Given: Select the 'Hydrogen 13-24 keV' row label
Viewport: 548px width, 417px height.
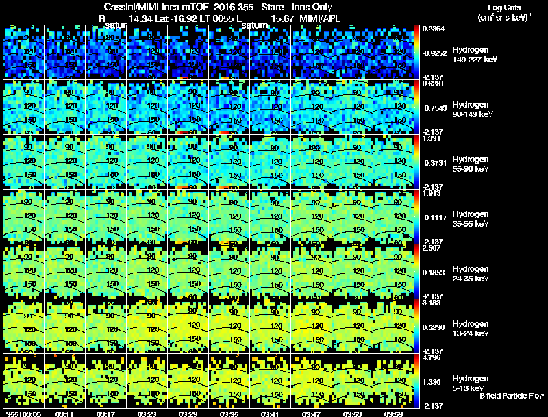Looking at the screenshot, I should pyautogui.click(x=471, y=329).
